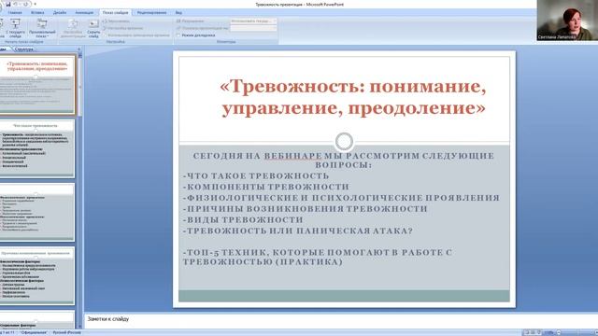This screenshot has height=336, width=598.
Task: Start Slide Show from status bar icon
Action: click(x=540, y=332)
